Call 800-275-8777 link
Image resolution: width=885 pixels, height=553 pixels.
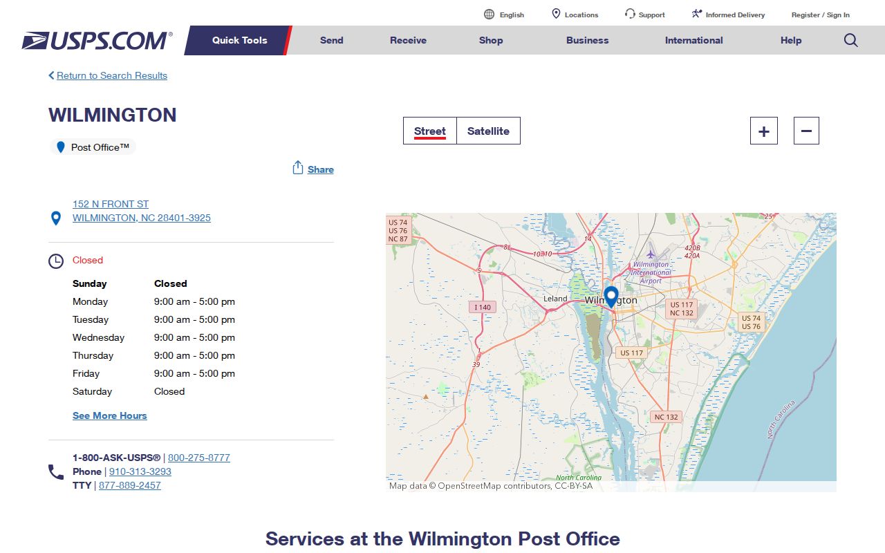coord(199,458)
